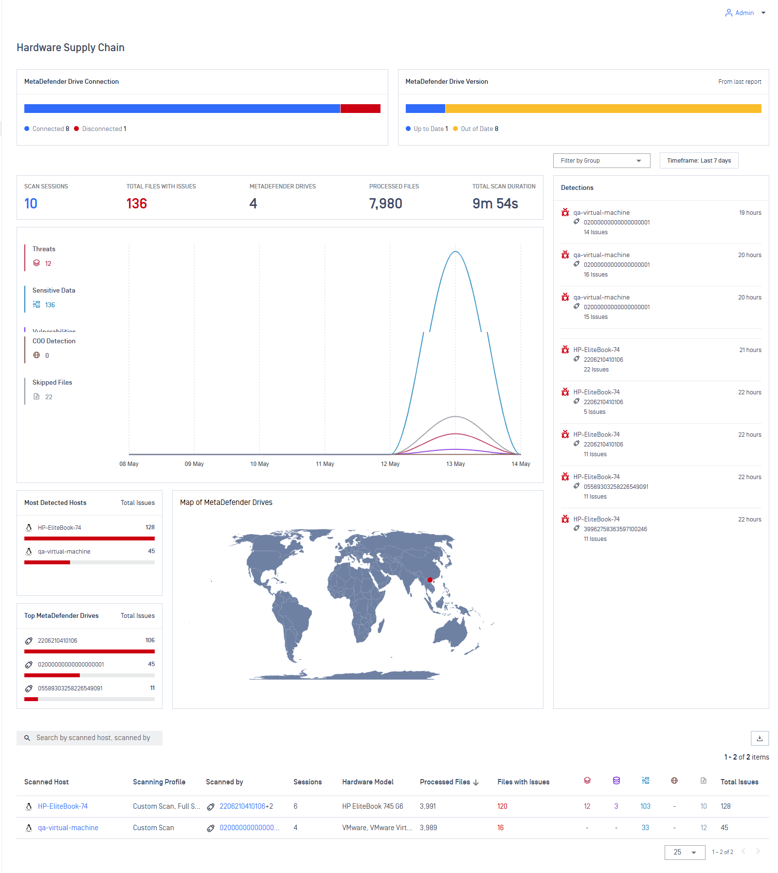Click drive icon beside 0558930325822654909​1 in Top Drives
Image resolution: width=778 pixels, height=873 pixels.
coord(29,688)
